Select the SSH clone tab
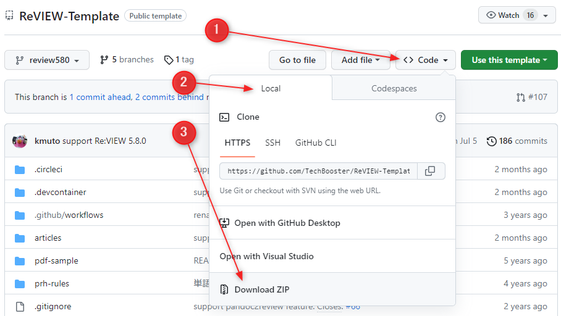The height and width of the screenshot is (316, 561). coord(272,143)
